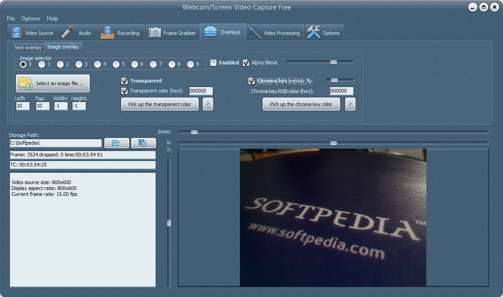Viewport: 503px width, 297px height.
Task: Select image selector radio 8
Action: coord(172,64)
